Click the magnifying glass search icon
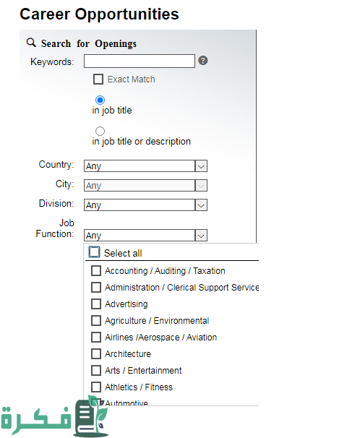The height and width of the screenshot is (438, 347). pyautogui.click(x=31, y=43)
